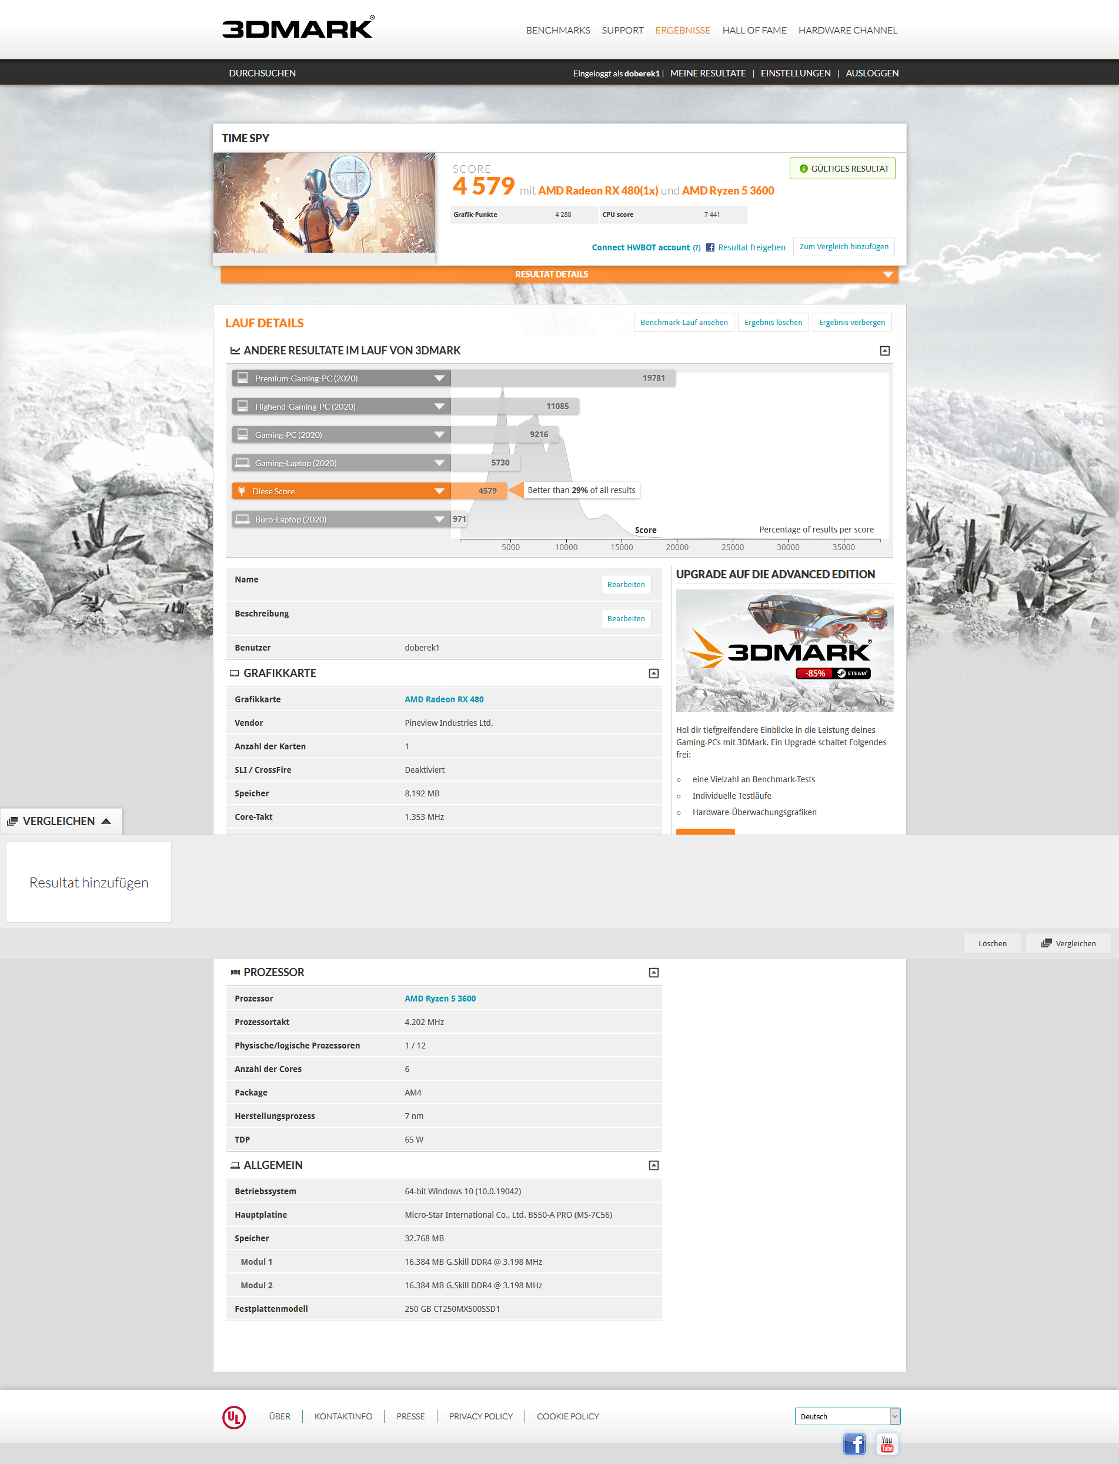Click the Löschen button in compare bar
The height and width of the screenshot is (1464, 1119).
click(993, 943)
